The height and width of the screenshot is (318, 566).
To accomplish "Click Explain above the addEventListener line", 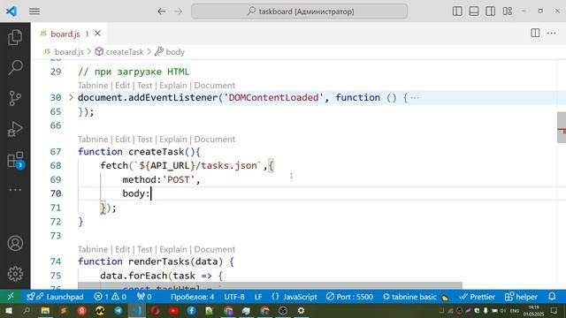I will click(x=173, y=86).
